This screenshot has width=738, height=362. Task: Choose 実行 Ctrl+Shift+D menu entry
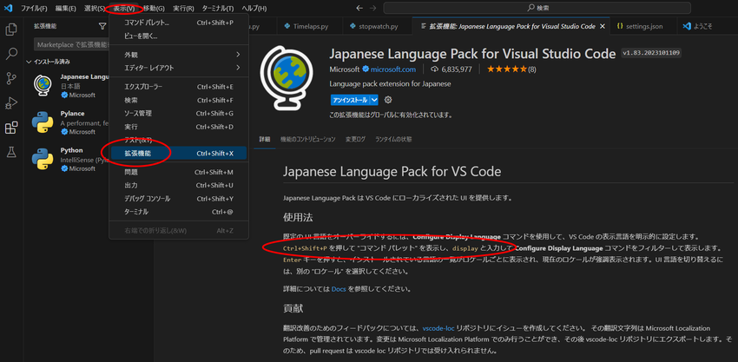[179, 127]
